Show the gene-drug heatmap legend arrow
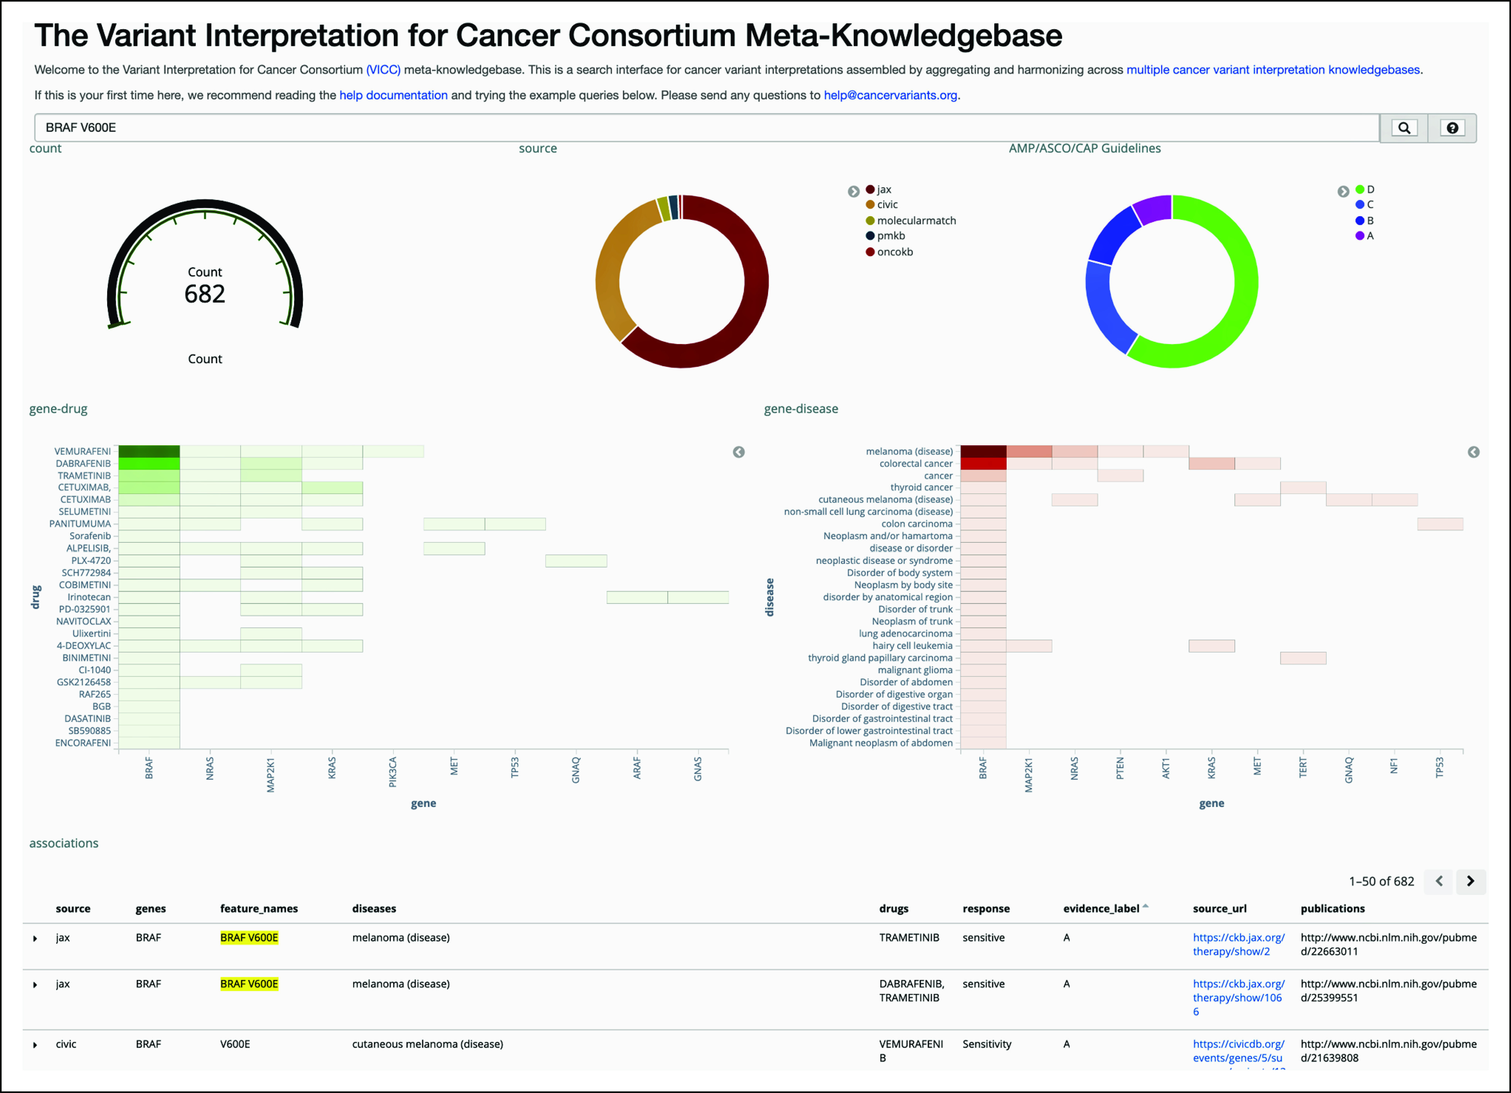1511x1093 pixels. click(x=739, y=453)
